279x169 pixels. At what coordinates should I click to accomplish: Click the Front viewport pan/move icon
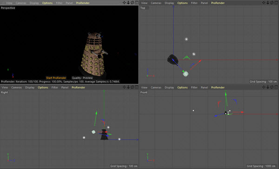tap(264, 87)
